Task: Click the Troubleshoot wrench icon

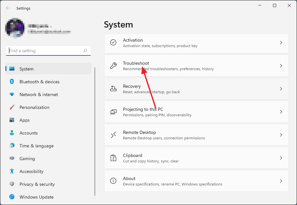Action: 113,65
